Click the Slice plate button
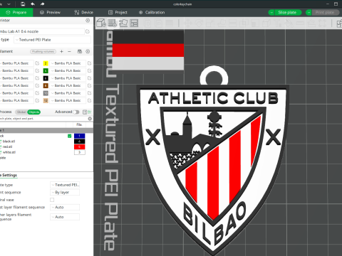This screenshot has width=342, height=256. 288,12
